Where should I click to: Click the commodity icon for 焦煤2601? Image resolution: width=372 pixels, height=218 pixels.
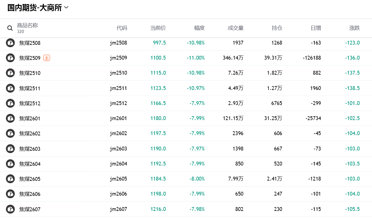pyautogui.click(x=10, y=118)
